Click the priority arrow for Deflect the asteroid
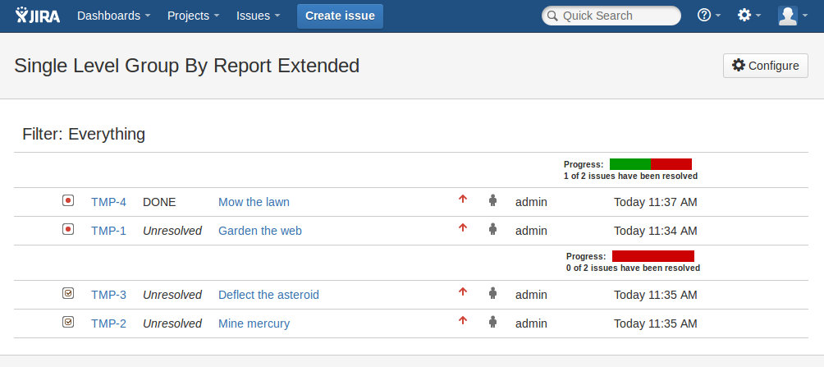Viewport: 824px width, 367px height. [x=463, y=292]
